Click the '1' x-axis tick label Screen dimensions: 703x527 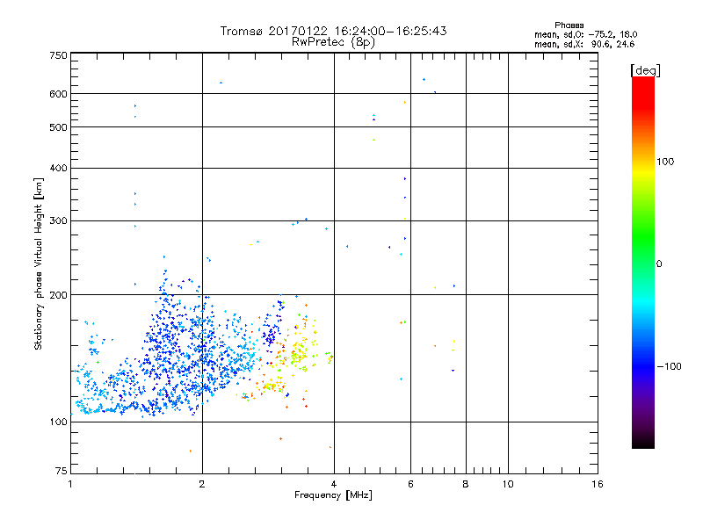coord(70,484)
